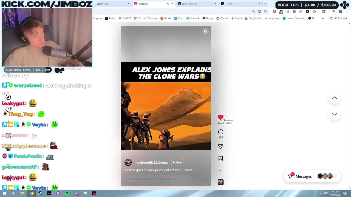Bookmark this page with the star
The image size is (351, 197).
click(265, 11)
